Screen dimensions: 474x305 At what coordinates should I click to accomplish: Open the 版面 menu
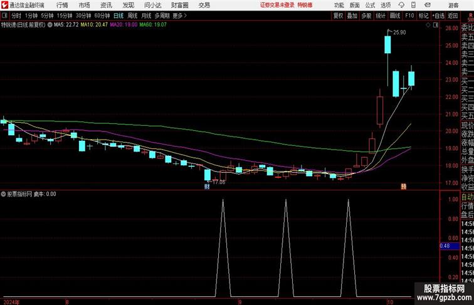coord(355,5)
